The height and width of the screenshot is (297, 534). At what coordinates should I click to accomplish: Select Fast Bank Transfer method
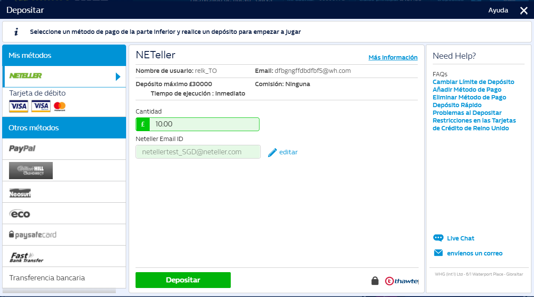26,257
